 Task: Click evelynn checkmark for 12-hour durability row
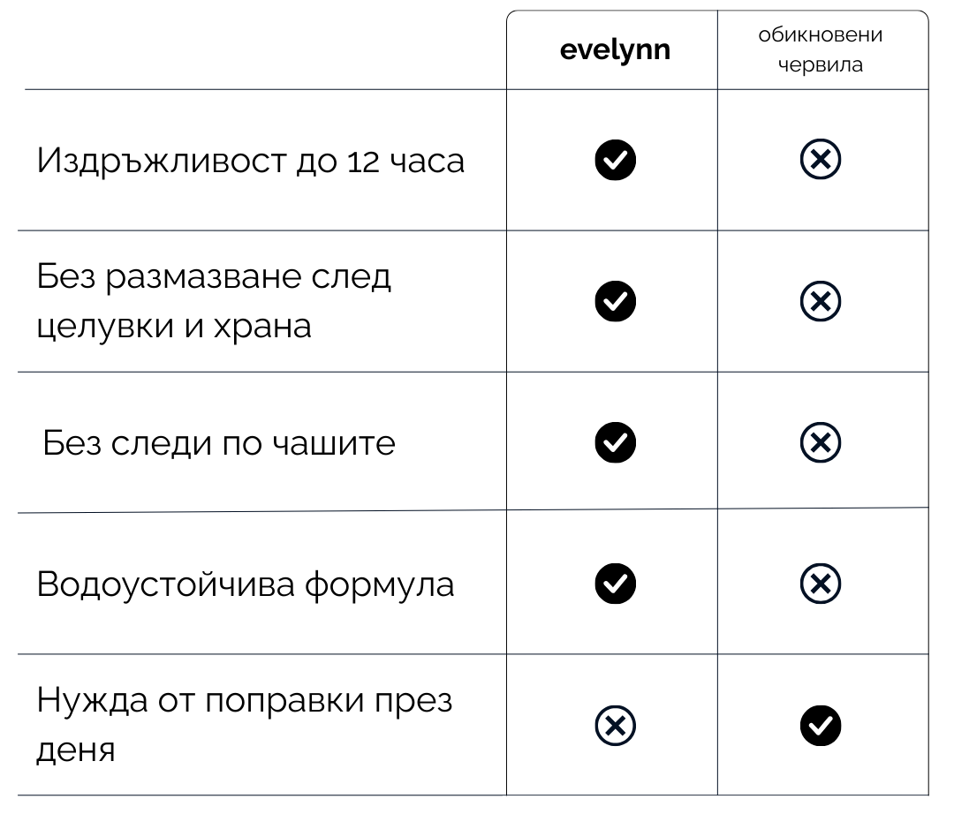click(615, 160)
